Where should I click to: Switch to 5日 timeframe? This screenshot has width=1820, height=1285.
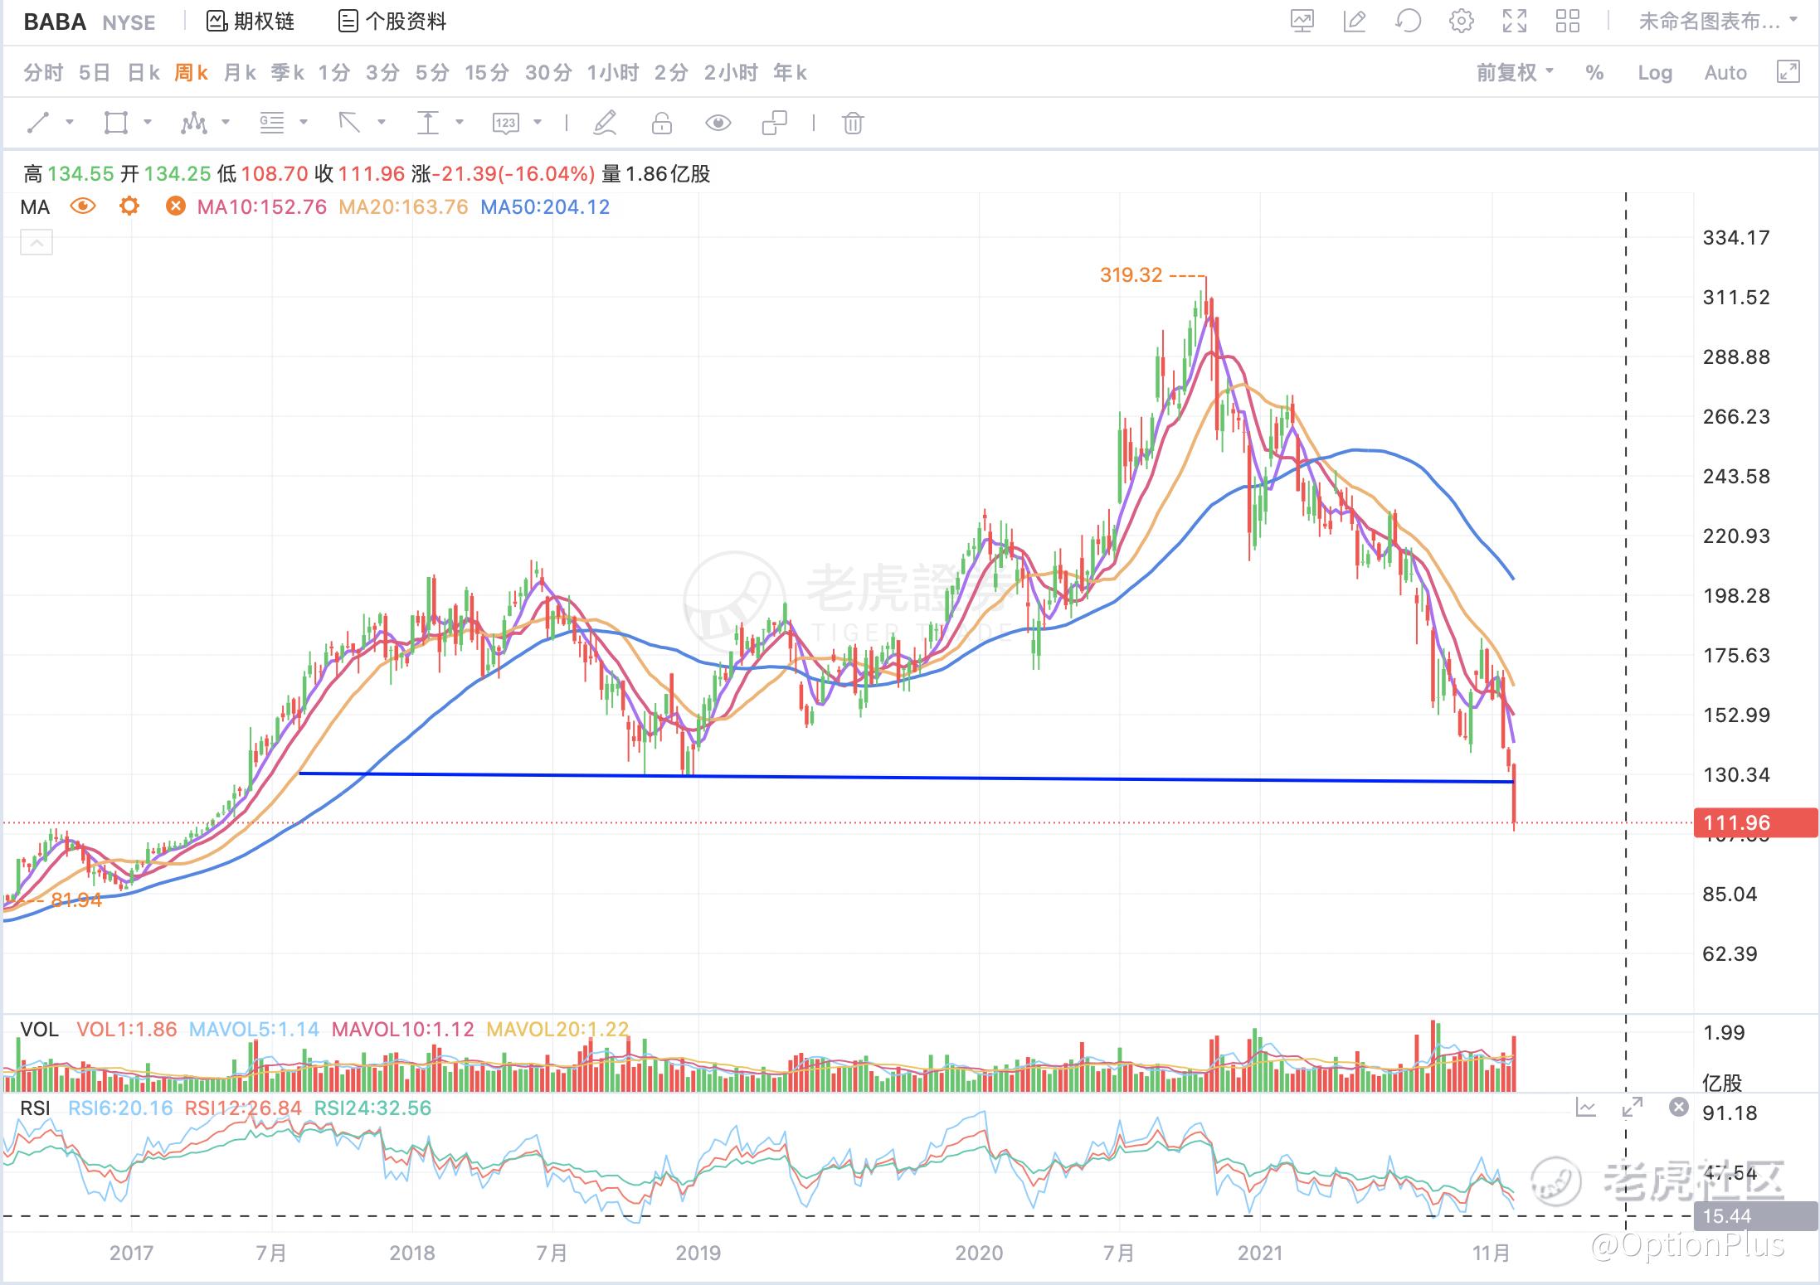(x=95, y=73)
